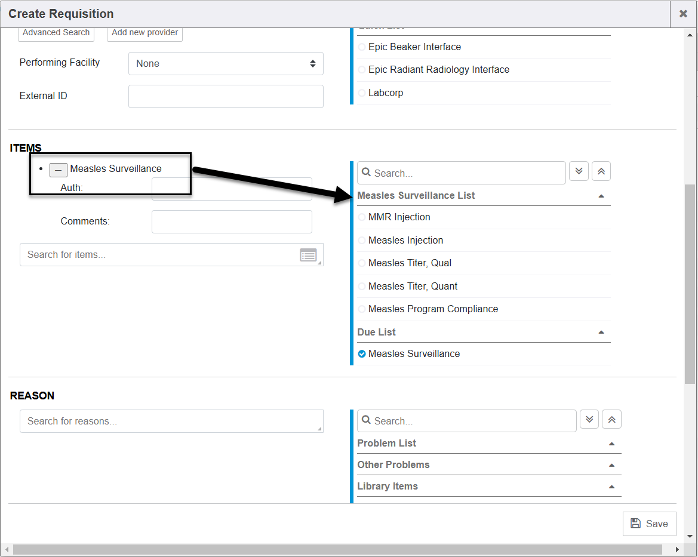This screenshot has height=557, width=698.
Task: Select Epic Beaker Interface option
Action: click(414, 47)
